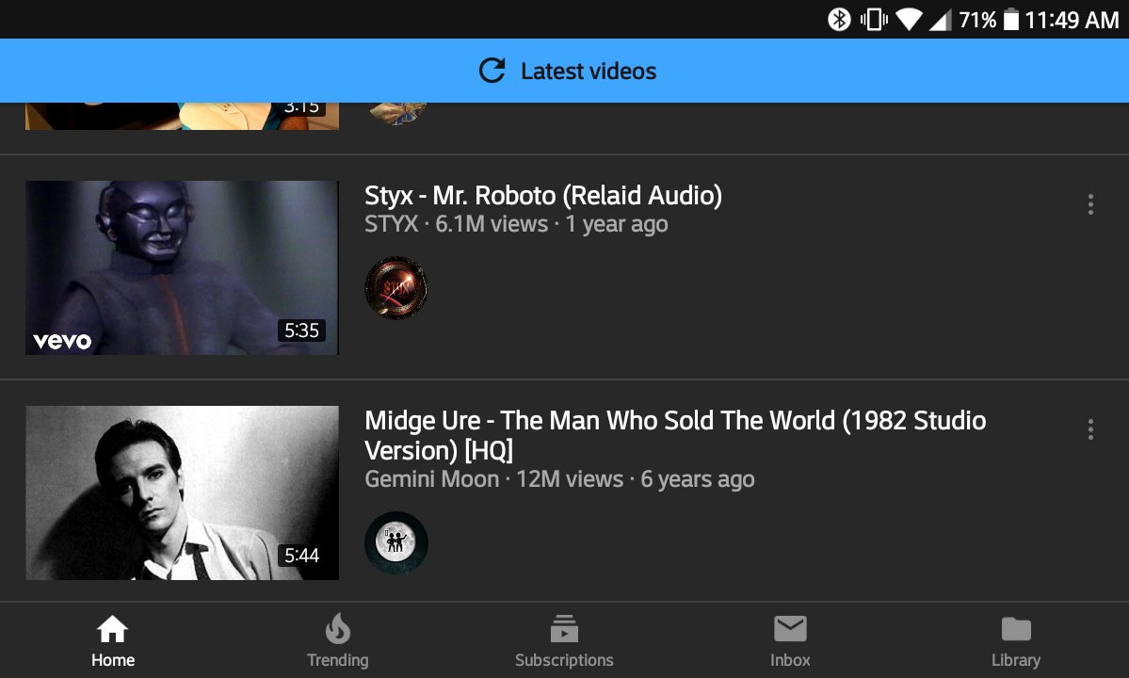Open the partially visible top video thumbnail
This screenshot has height=678, width=1129.
182,116
